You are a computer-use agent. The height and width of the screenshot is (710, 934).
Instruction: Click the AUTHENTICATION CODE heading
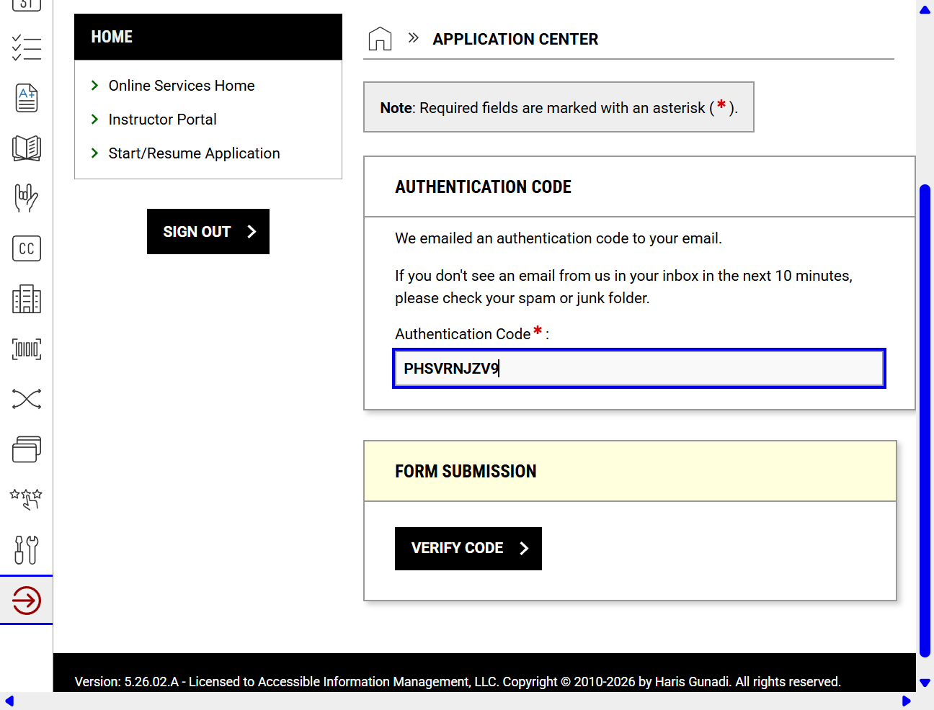[x=483, y=187]
